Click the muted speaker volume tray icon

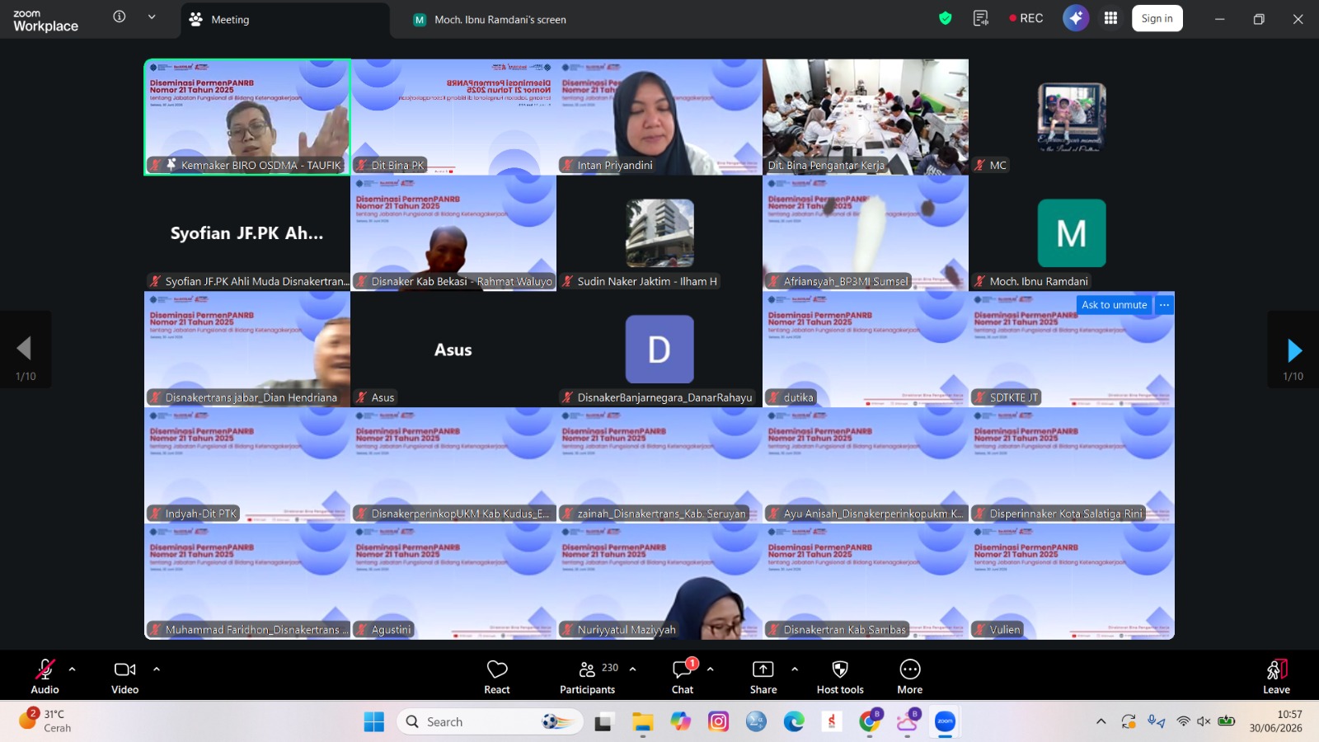pos(1204,721)
